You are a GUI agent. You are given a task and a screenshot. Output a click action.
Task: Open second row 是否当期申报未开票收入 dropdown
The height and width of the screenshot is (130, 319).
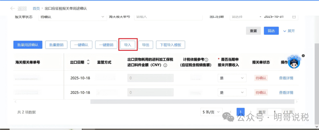(x=232, y=92)
